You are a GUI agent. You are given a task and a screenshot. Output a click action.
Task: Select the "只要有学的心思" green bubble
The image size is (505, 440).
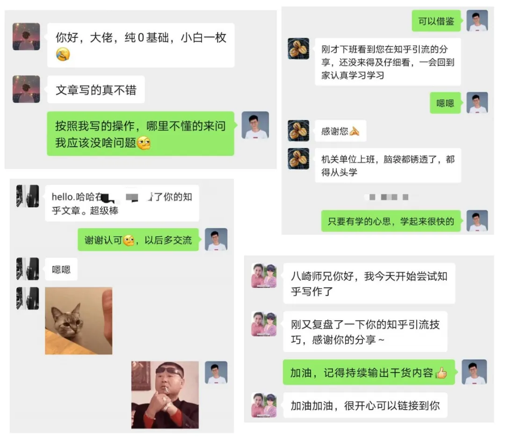coord(390,221)
